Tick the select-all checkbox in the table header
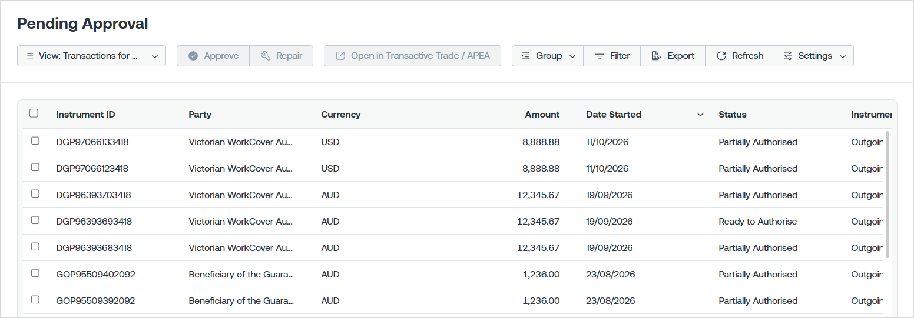This screenshot has height=318, width=914. coord(34,113)
